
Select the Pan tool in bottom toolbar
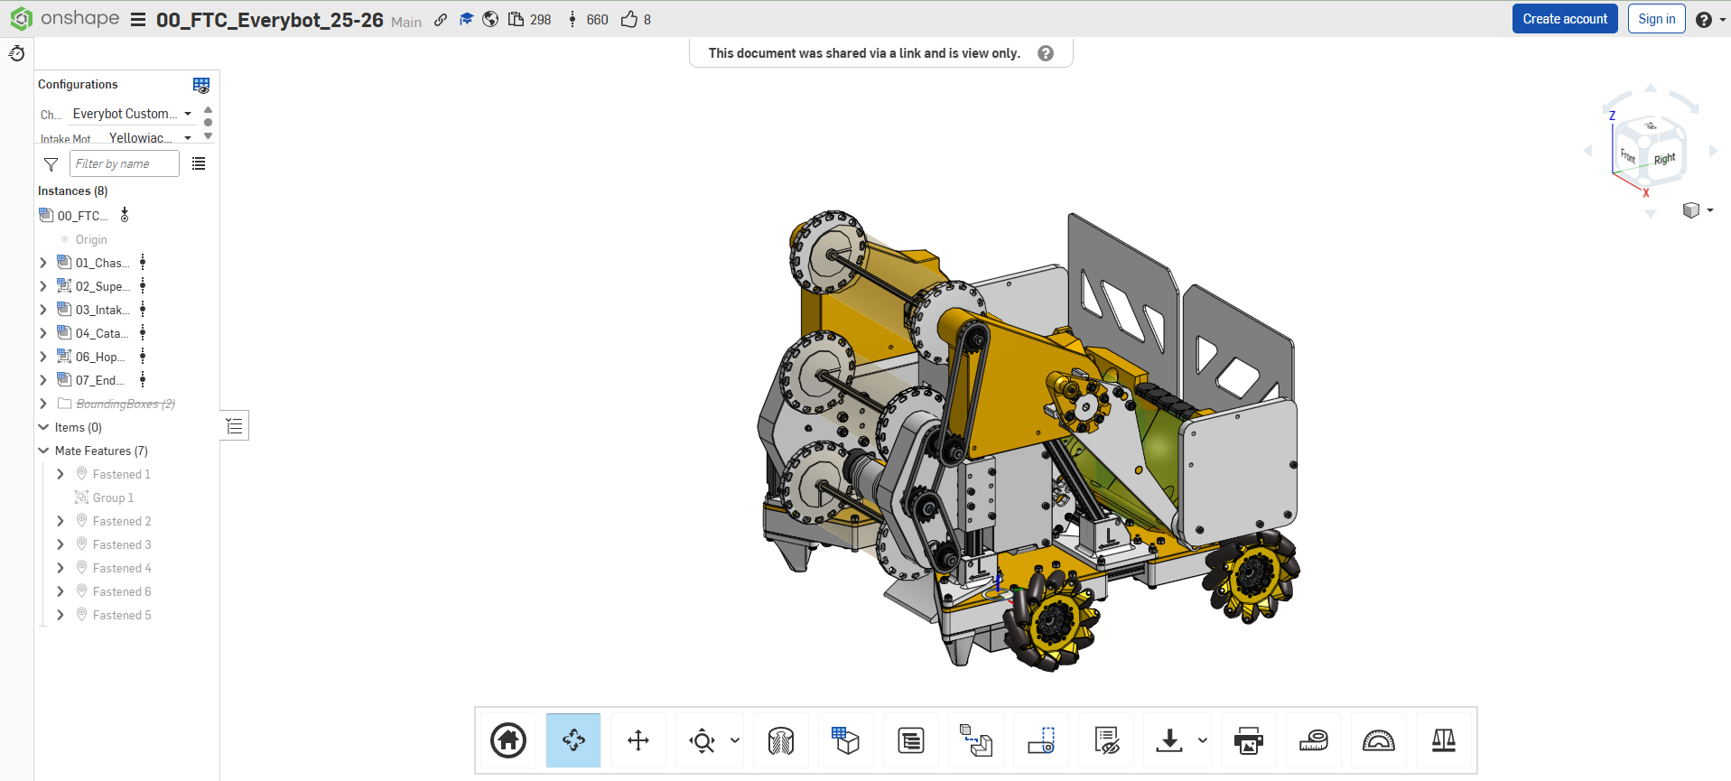638,741
